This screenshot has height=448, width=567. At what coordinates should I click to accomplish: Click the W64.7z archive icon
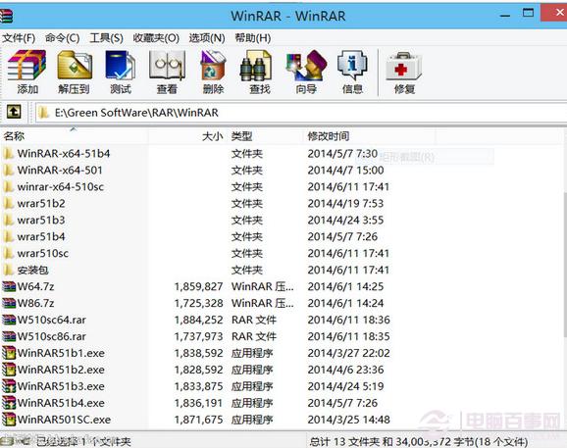coord(9,286)
